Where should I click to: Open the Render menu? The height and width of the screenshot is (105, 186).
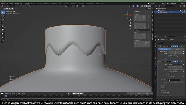click(12, 3)
